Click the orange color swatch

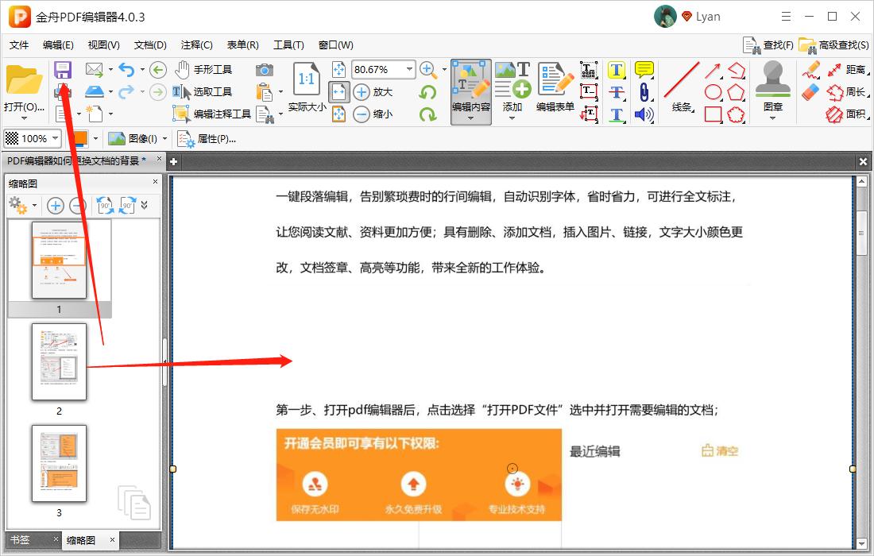pyautogui.click(x=82, y=138)
